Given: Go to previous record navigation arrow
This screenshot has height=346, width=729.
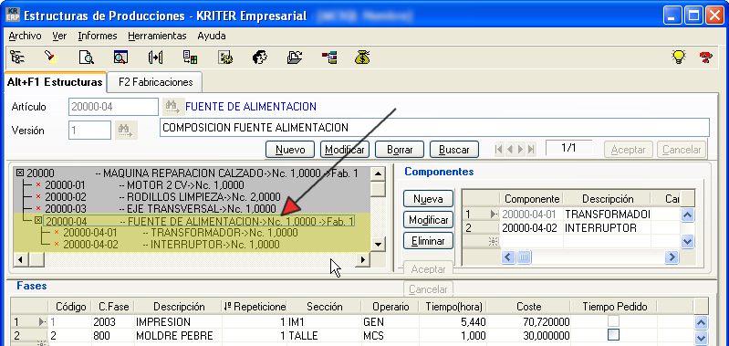Looking at the screenshot, I should coord(510,150).
